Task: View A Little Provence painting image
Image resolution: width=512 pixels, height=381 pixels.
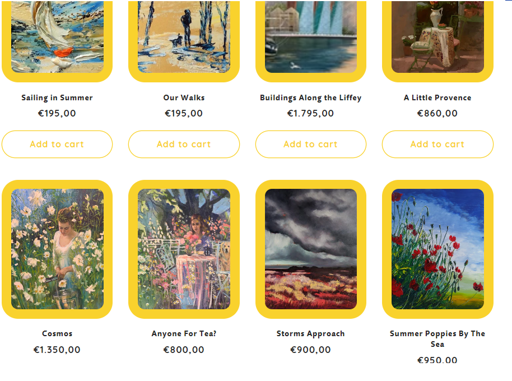Action: tap(437, 41)
